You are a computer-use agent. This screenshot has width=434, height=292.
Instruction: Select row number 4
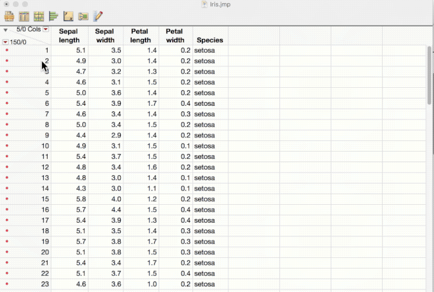[x=47, y=82]
